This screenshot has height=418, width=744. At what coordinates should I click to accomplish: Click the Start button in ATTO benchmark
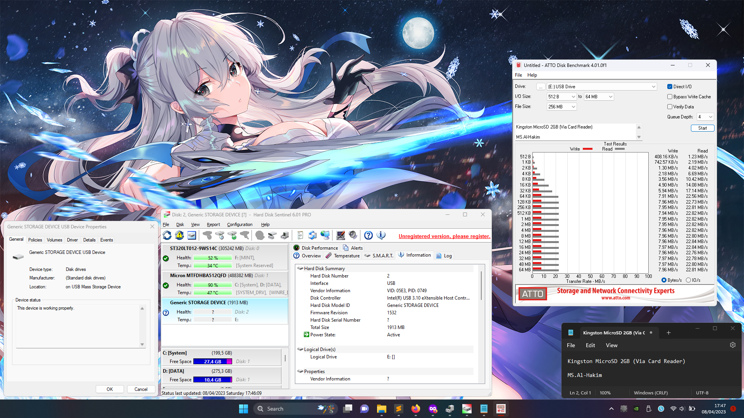(702, 128)
